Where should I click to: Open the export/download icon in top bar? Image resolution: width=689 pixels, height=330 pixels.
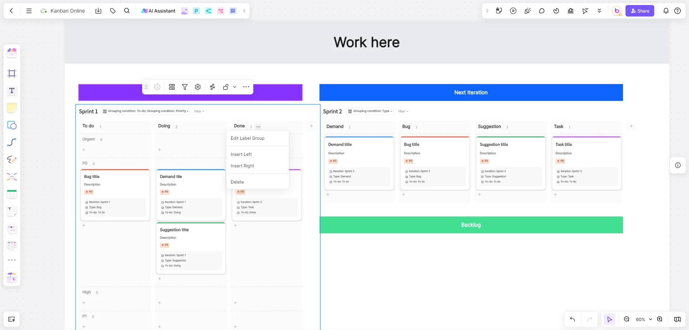[98, 11]
